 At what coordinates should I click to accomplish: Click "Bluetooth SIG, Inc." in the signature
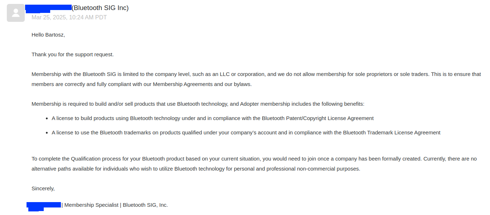[x=145, y=205]
